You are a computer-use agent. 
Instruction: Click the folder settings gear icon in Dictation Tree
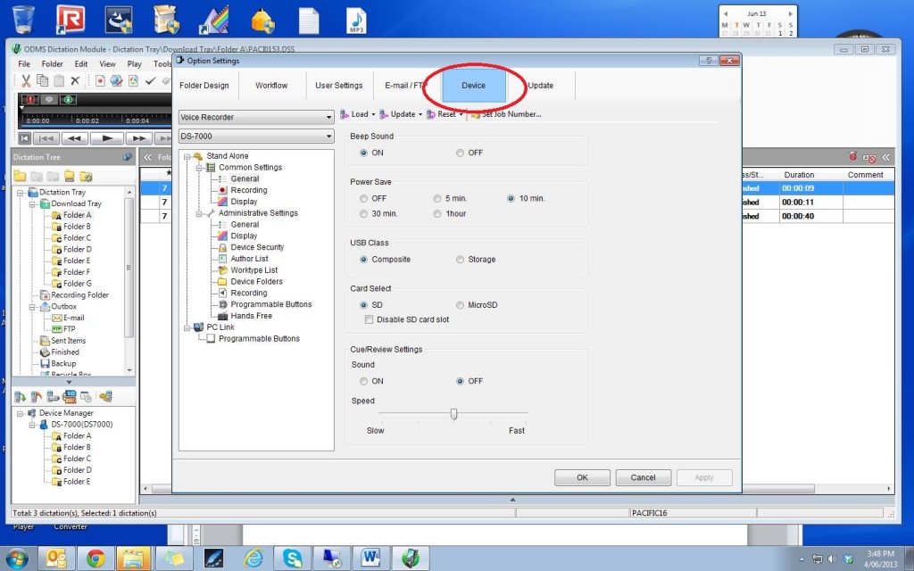tap(87, 176)
